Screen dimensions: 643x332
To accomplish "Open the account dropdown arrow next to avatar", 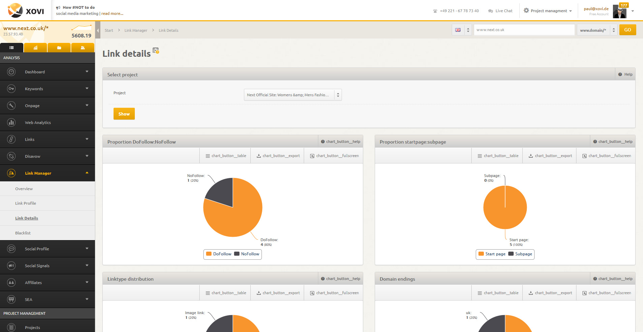I will (633, 11).
